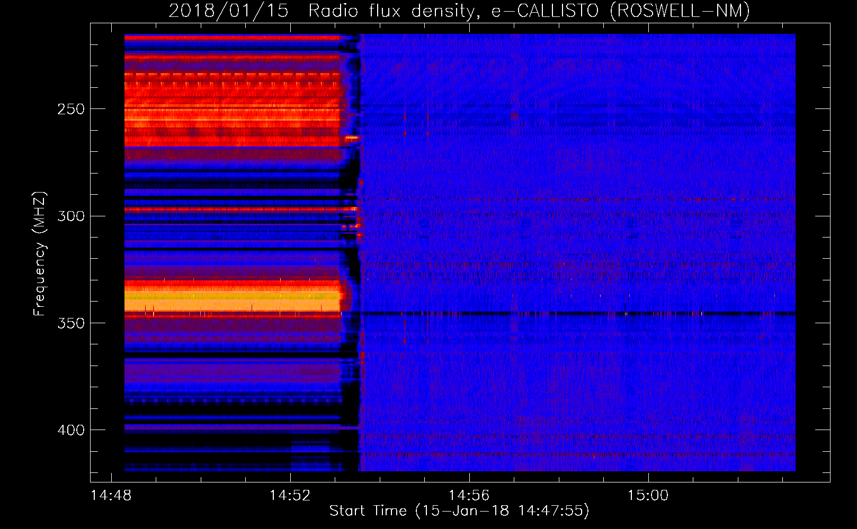This screenshot has width=857, height=529.
Task: Click the Start Time axis caption
Action: (x=459, y=511)
